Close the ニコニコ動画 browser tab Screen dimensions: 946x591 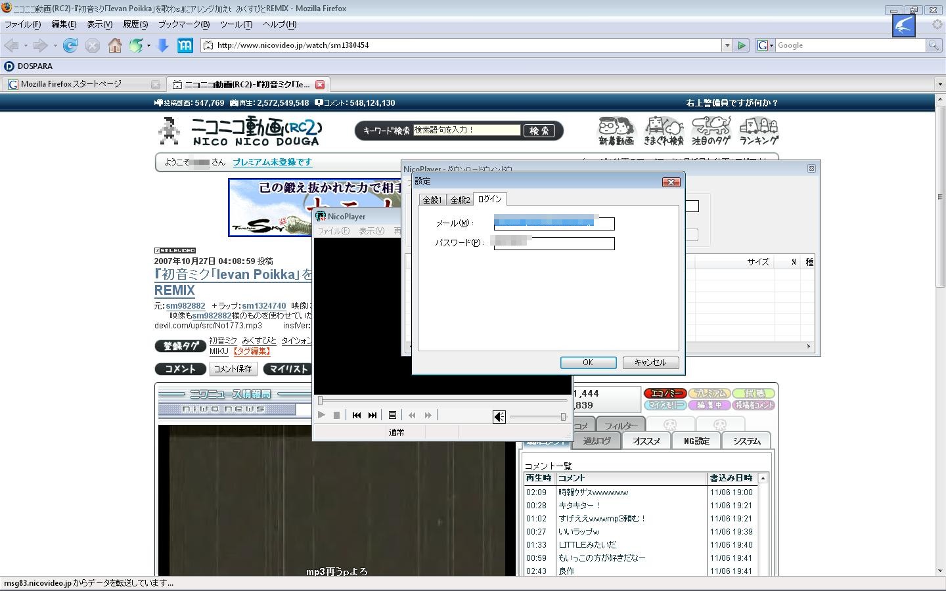(x=320, y=84)
